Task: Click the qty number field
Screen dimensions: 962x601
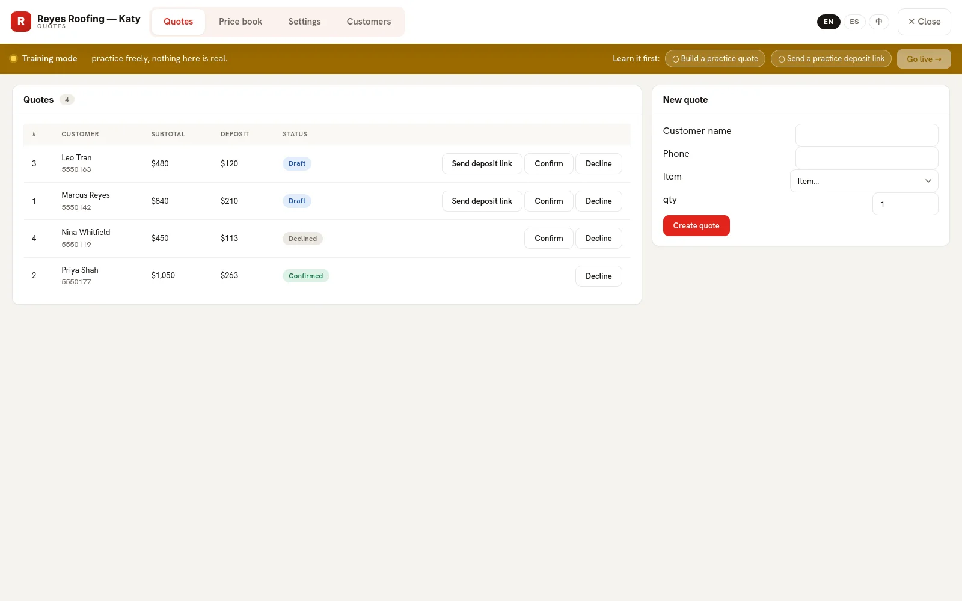Action: (x=905, y=204)
